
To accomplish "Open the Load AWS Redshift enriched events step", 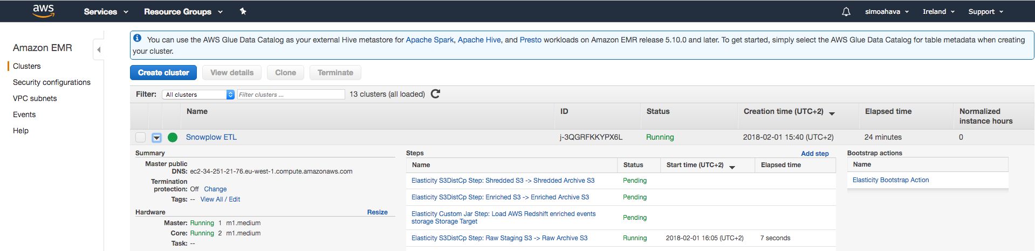I will (504, 218).
